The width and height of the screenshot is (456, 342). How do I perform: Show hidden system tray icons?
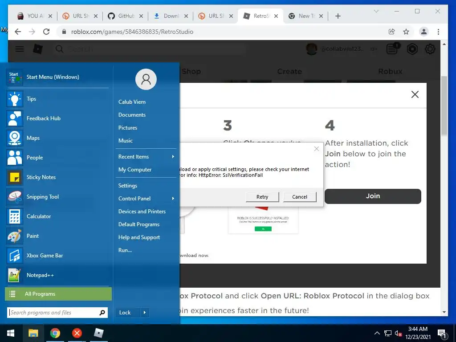point(377,333)
